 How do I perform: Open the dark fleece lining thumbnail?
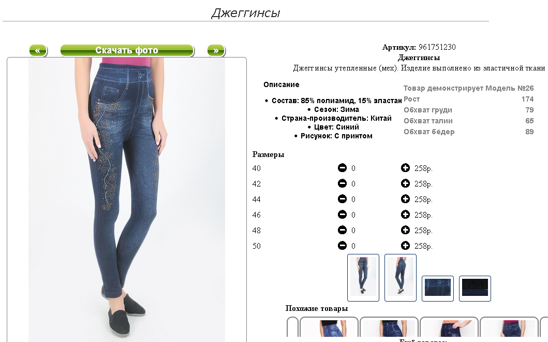click(x=475, y=289)
